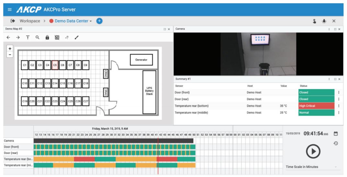Click the history clock icon
Screen dimensions: 347x177
pos(336,143)
